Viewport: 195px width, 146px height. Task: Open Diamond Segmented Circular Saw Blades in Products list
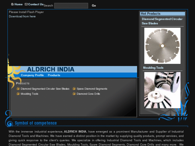point(45,89)
